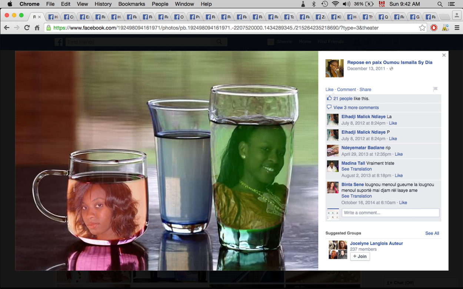This screenshot has height=289, width=463.
Task: Click the red Opera-style extension icon
Action: point(434,28)
